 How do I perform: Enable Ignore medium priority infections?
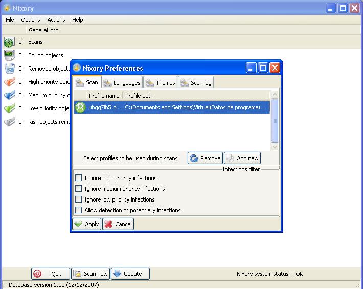click(79, 189)
